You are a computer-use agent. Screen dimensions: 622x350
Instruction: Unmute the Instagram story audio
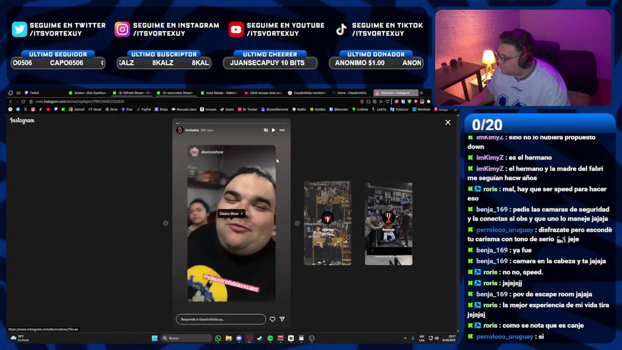point(265,130)
